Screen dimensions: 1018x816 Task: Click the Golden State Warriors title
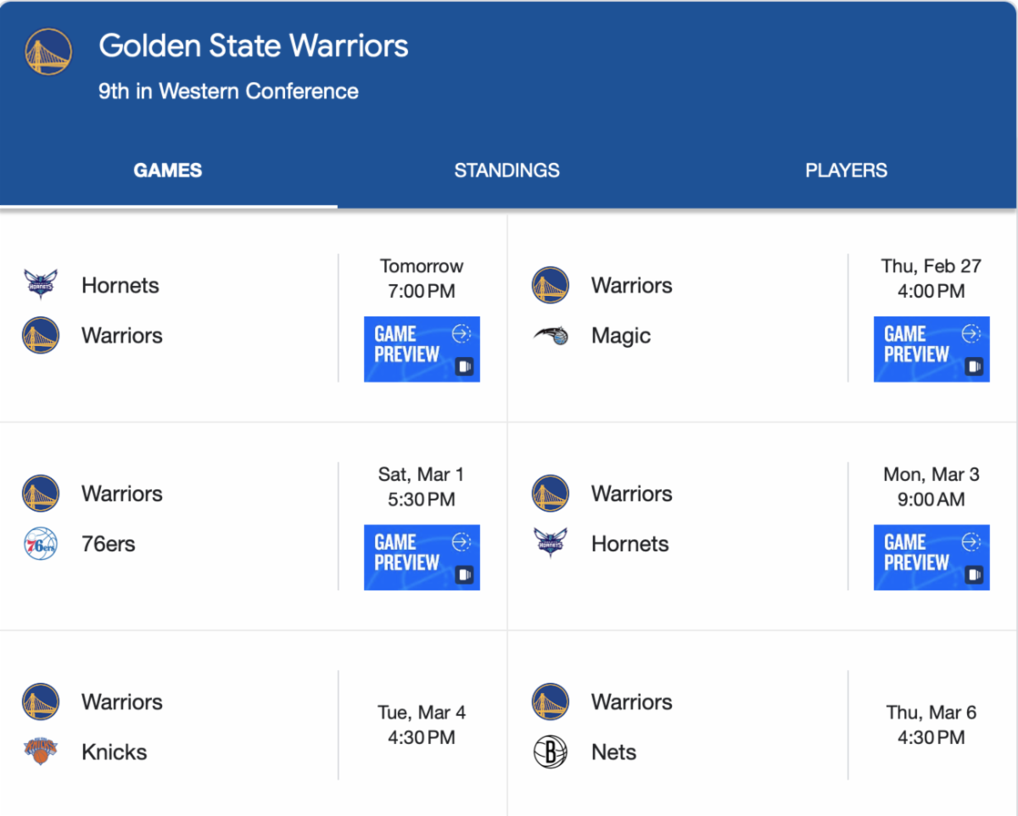(254, 46)
